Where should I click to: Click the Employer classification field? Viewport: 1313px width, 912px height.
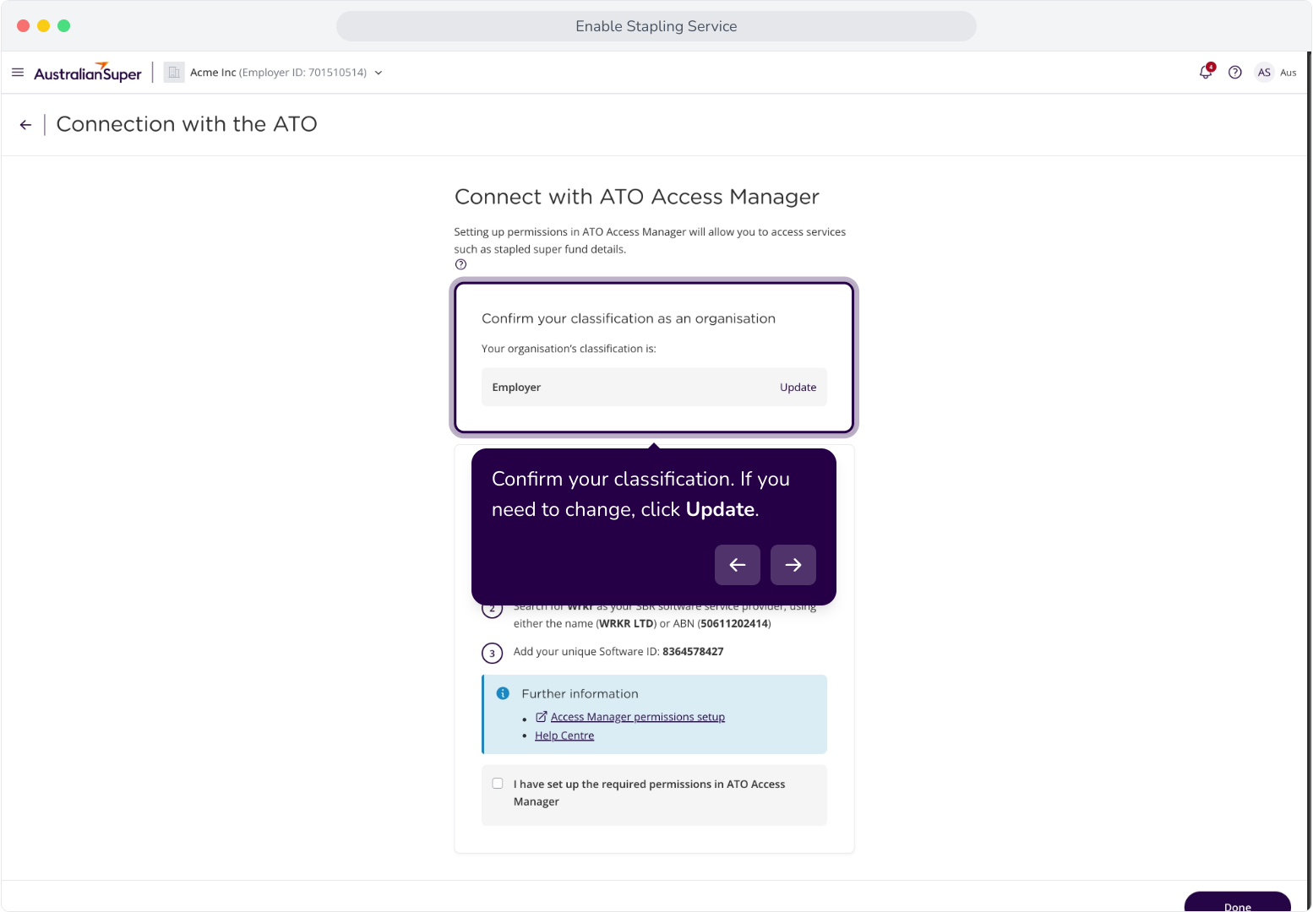(x=654, y=388)
